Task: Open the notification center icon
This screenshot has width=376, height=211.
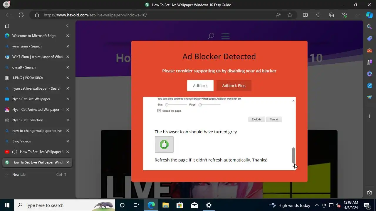Action: (x=367, y=205)
